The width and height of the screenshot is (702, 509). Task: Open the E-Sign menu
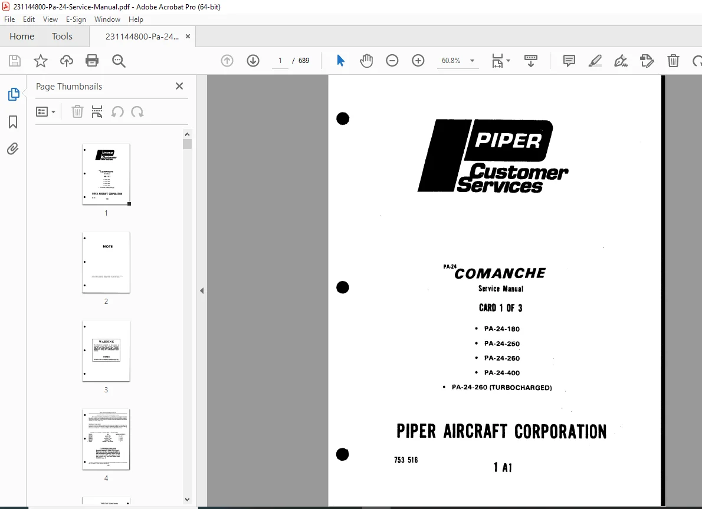[76, 19]
